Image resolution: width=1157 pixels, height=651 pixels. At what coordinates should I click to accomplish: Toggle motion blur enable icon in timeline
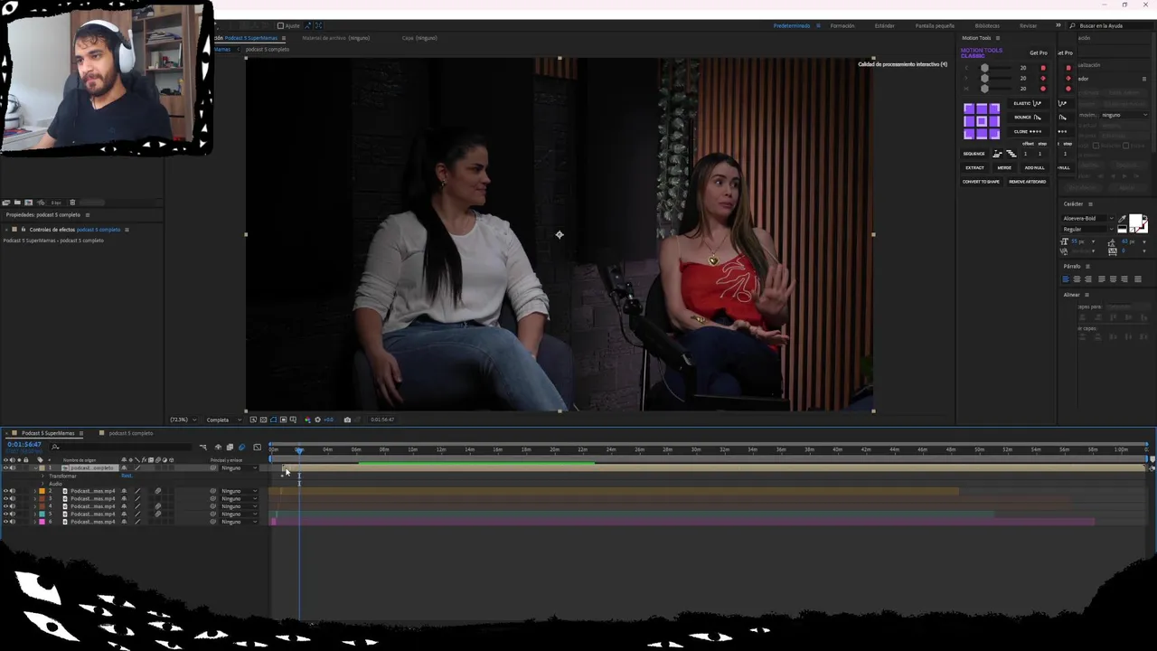tap(241, 447)
